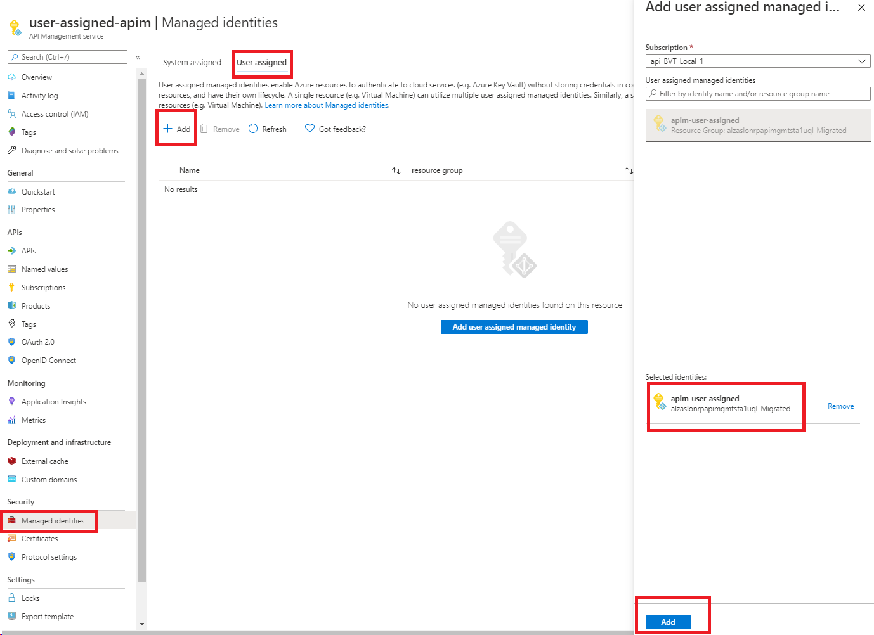The height and width of the screenshot is (635, 874).
Task: Click the Products icon
Action: coord(11,305)
